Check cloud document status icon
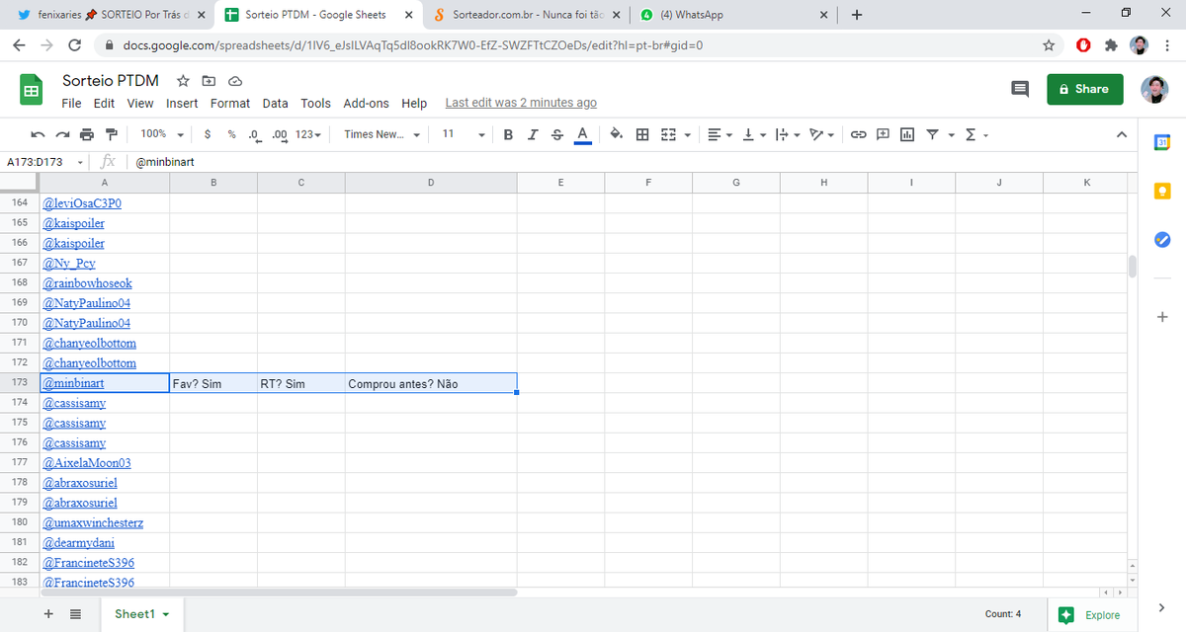The height and width of the screenshot is (632, 1186). point(235,81)
